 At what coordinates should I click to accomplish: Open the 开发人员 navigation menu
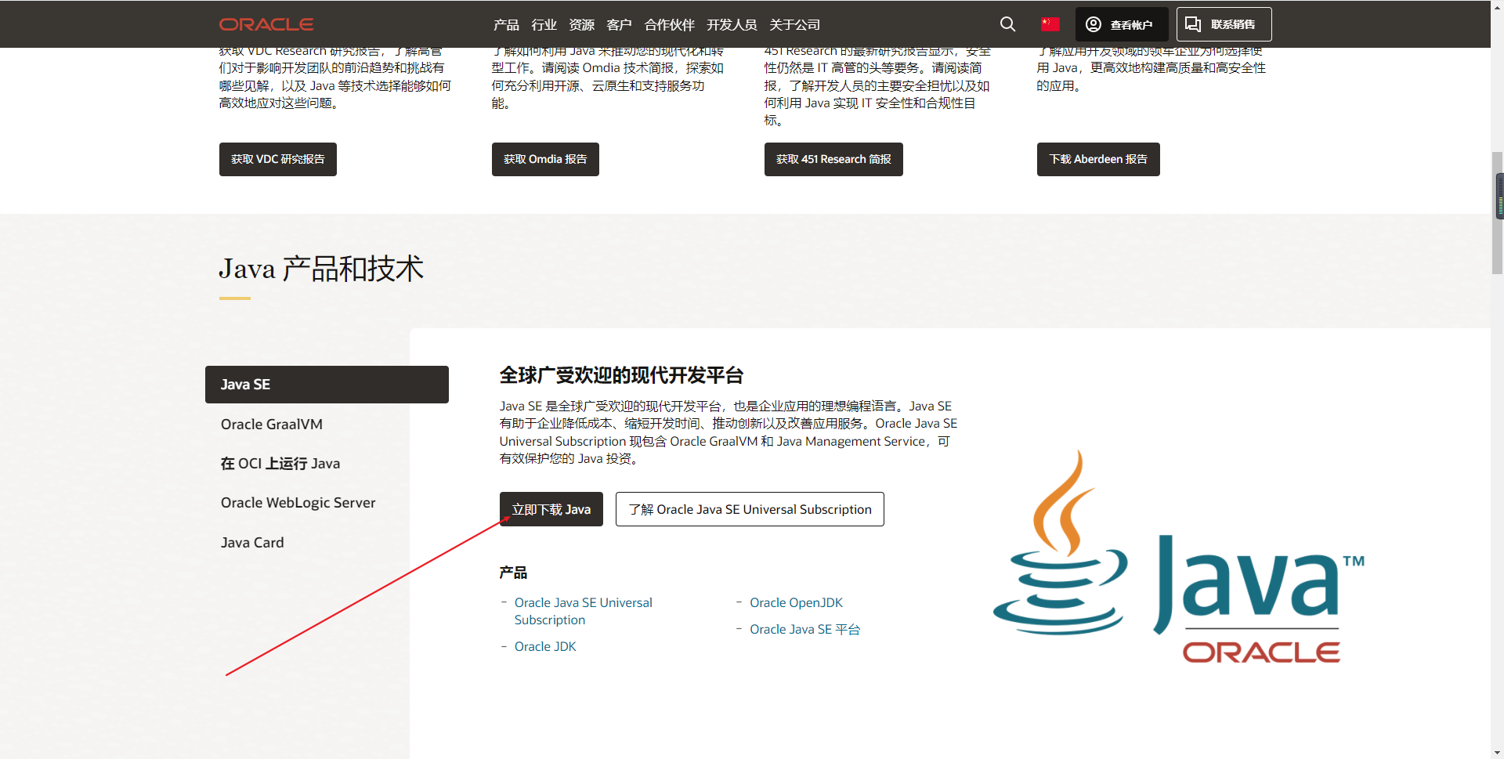[732, 25]
